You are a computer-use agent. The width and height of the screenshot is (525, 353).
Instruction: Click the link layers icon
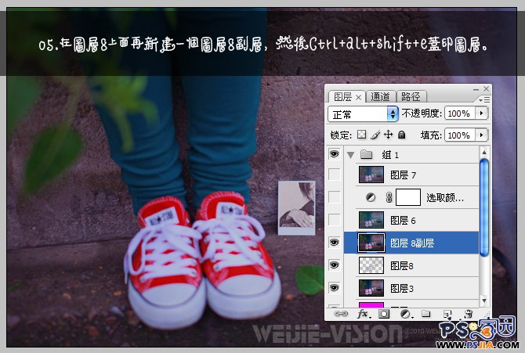(x=341, y=314)
